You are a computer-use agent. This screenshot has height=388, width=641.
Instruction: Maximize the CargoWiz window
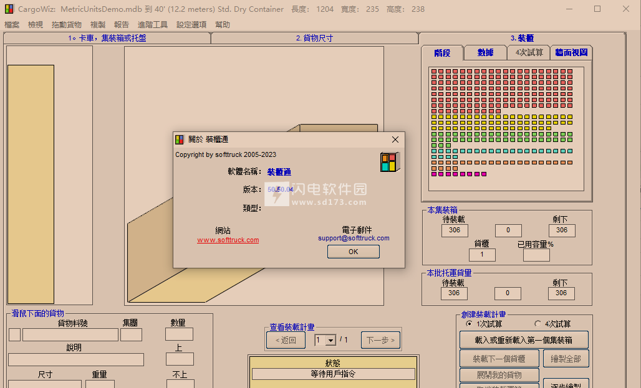pos(597,9)
